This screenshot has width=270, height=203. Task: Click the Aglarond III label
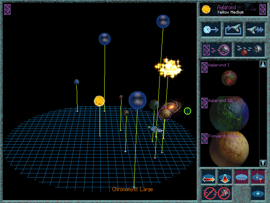coord(220,101)
